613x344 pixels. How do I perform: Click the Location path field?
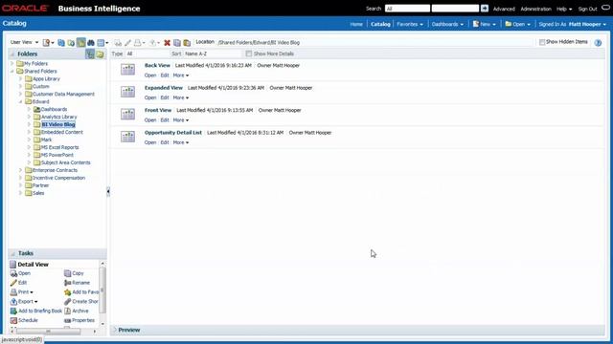(375, 42)
